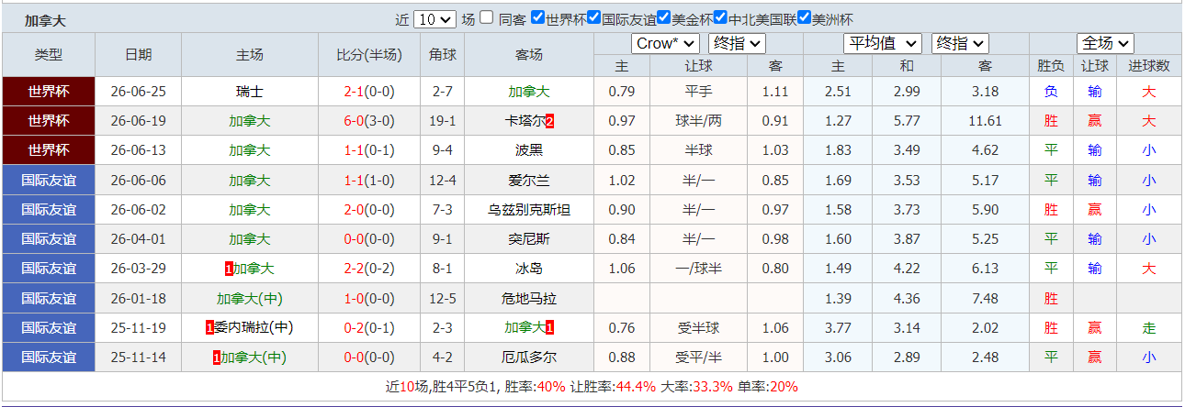Toggle the 同客 checkbox
1185x407 pixels.
coord(487,17)
